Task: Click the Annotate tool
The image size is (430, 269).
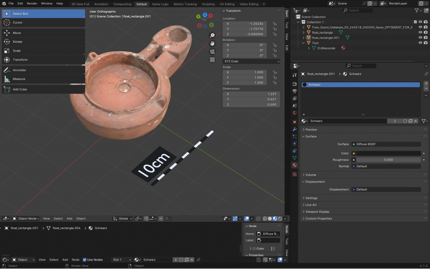Action: coord(19,70)
